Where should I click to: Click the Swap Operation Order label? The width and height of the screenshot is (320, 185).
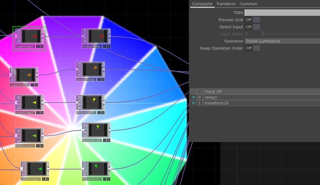coord(221,48)
